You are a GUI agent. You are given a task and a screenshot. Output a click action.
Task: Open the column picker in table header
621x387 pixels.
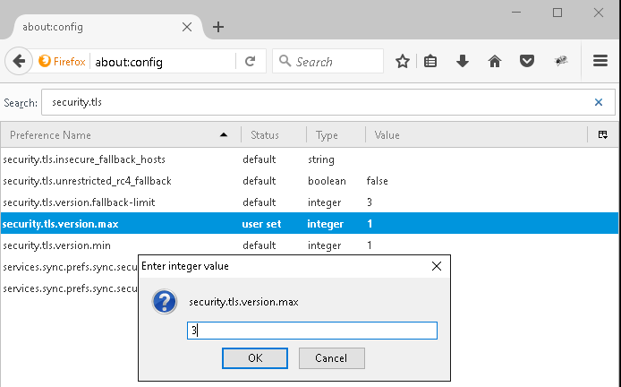603,134
